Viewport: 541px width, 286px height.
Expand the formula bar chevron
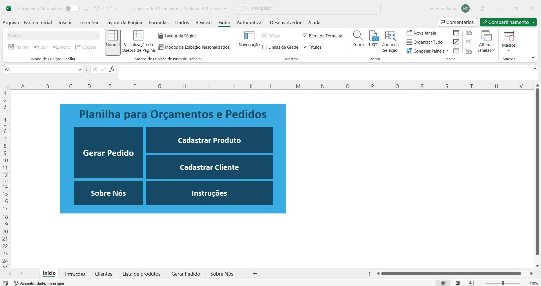(535, 69)
